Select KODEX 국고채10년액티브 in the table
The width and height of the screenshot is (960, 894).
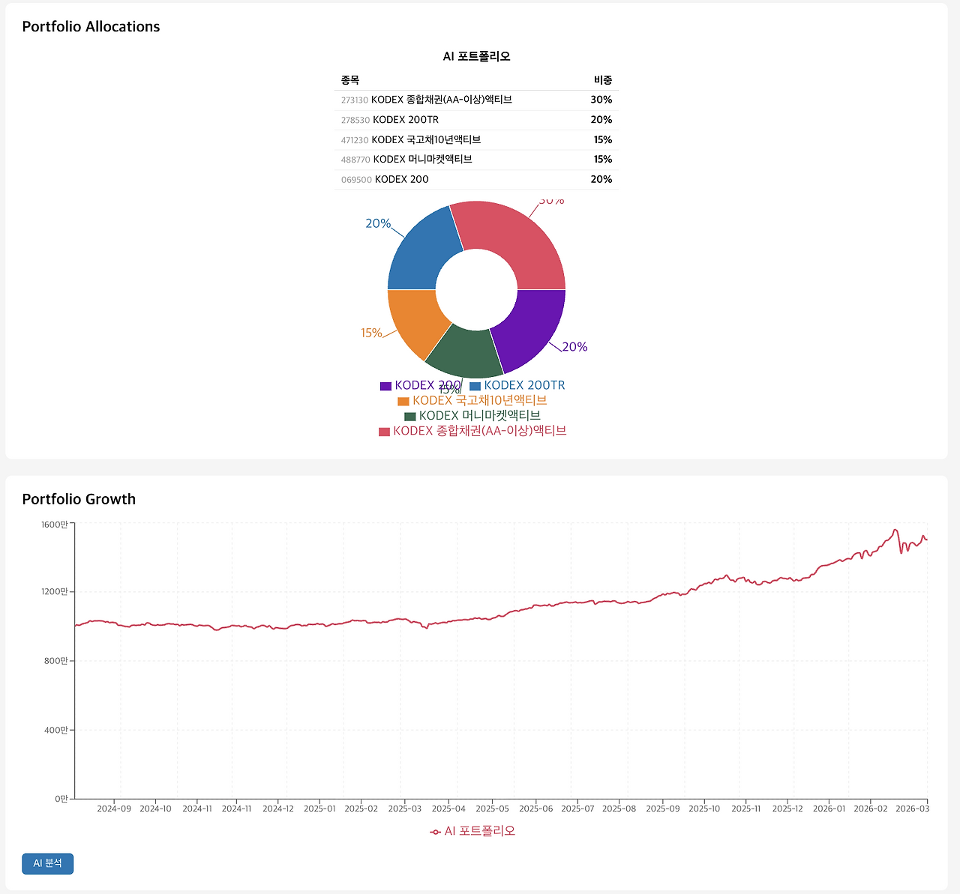(x=426, y=140)
